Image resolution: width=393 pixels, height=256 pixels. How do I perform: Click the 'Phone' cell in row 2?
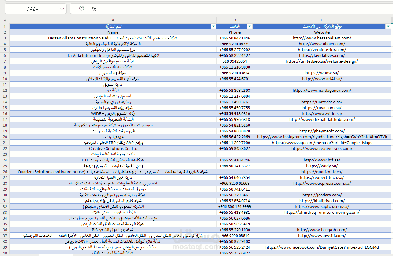tap(235, 32)
